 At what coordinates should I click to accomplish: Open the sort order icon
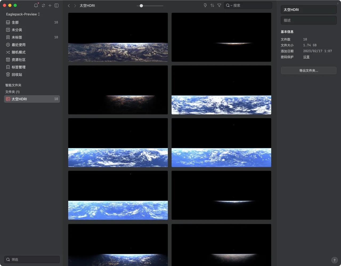pos(212,5)
